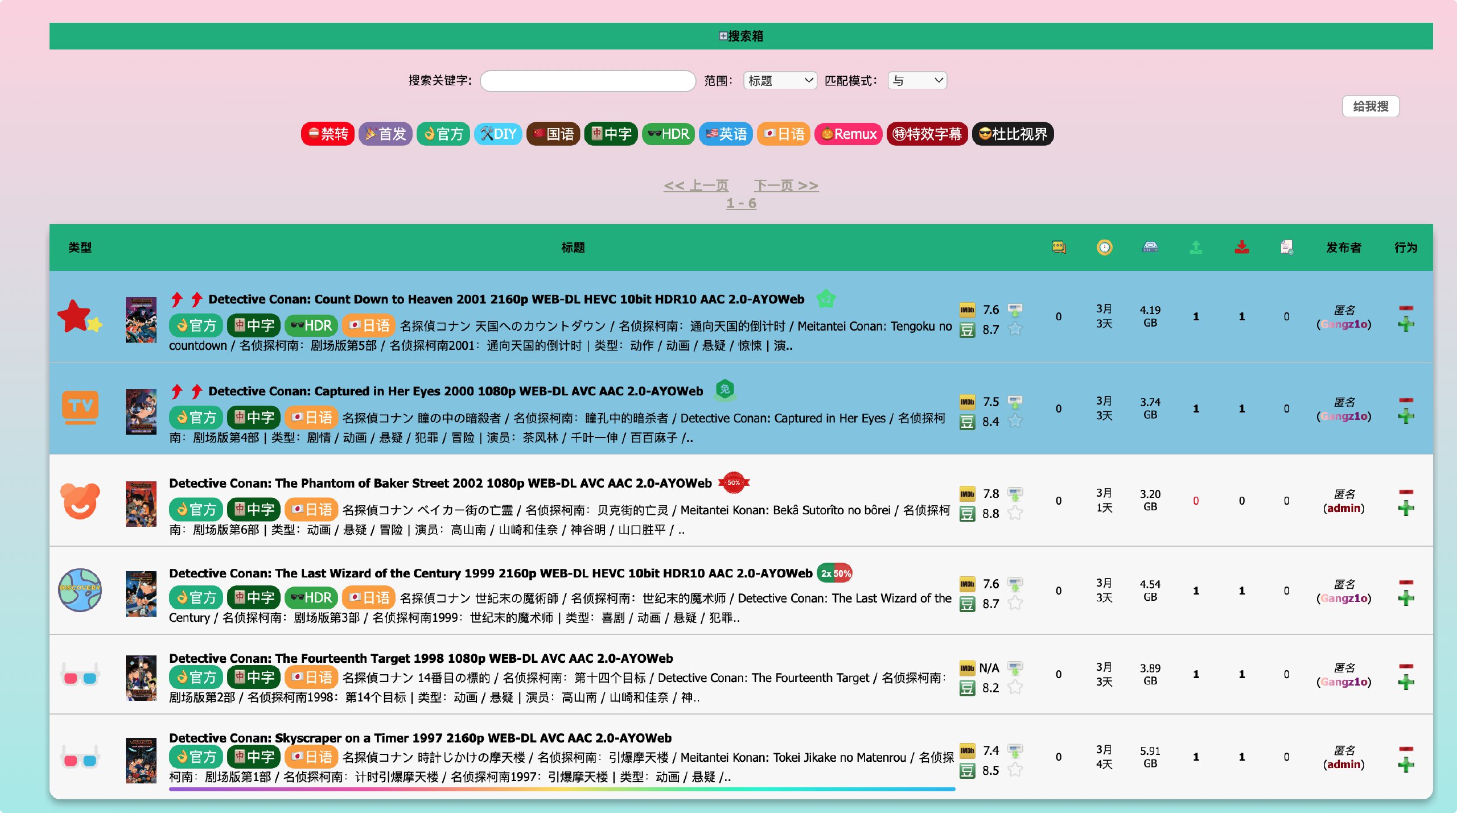
Task: Sort by the comments column icon
Action: (x=1059, y=247)
